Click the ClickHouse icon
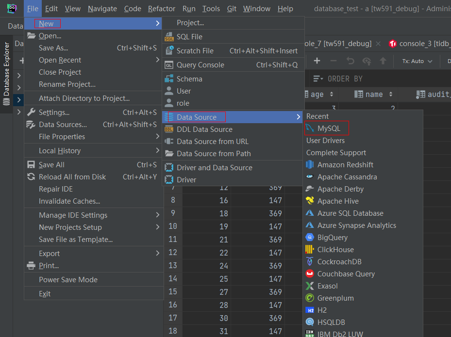This screenshot has width=451, height=337. [x=310, y=249]
